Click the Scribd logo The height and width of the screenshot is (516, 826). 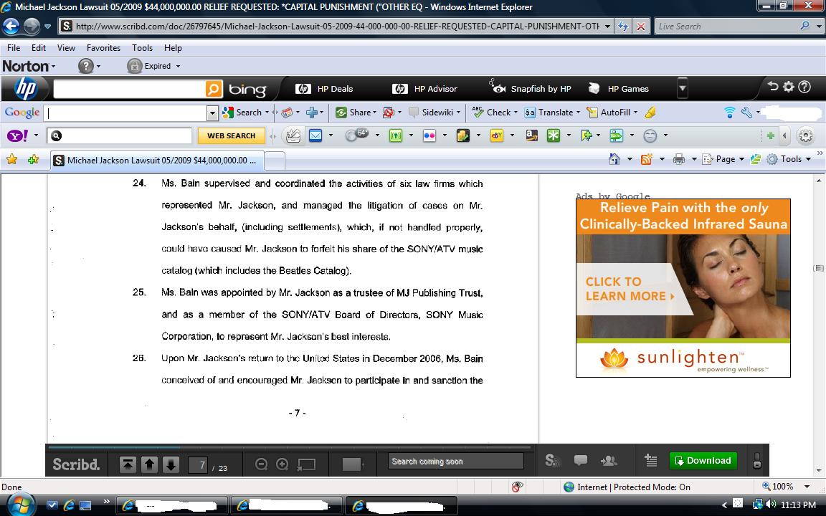[77, 464]
